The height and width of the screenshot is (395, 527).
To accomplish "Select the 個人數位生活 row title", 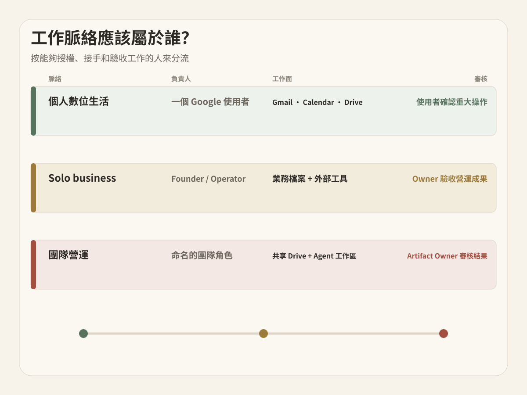I will (x=79, y=101).
